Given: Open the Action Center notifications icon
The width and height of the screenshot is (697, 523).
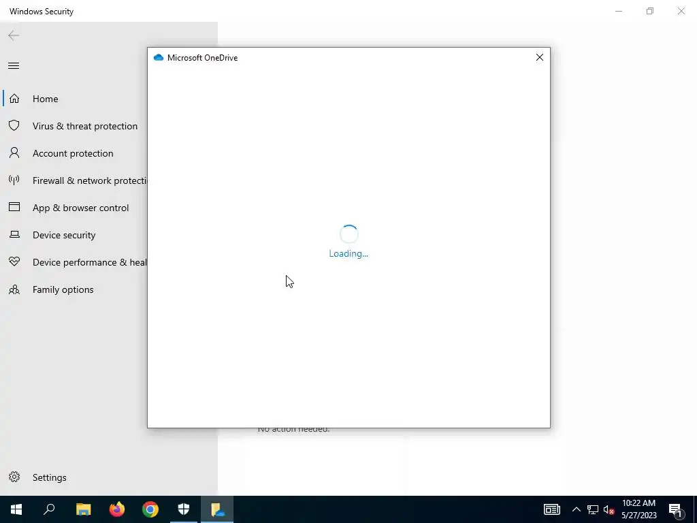Looking at the screenshot, I should pos(676,510).
